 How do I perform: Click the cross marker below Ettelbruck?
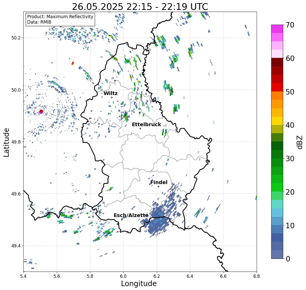pyautogui.click(x=140, y=129)
